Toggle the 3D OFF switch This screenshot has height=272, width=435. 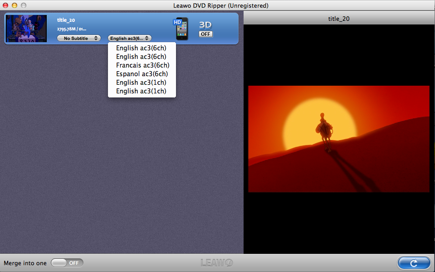(205, 34)
